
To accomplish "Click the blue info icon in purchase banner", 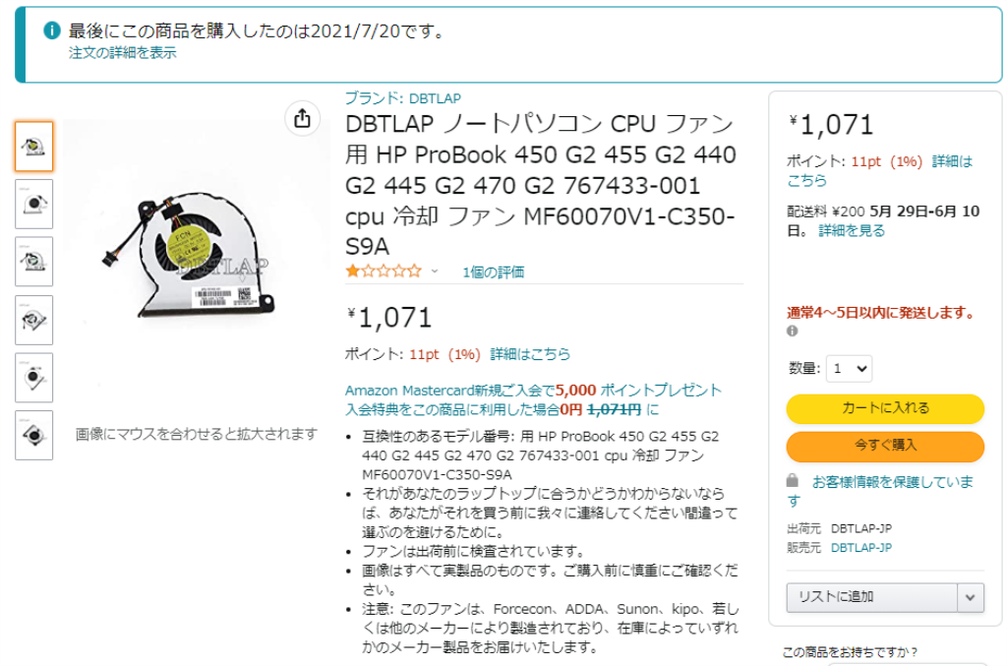I will pos(52,30).
